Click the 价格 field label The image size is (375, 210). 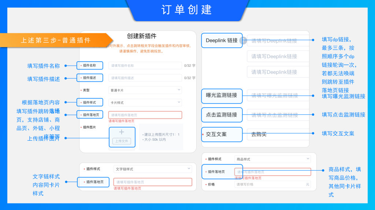pos(211,184)
